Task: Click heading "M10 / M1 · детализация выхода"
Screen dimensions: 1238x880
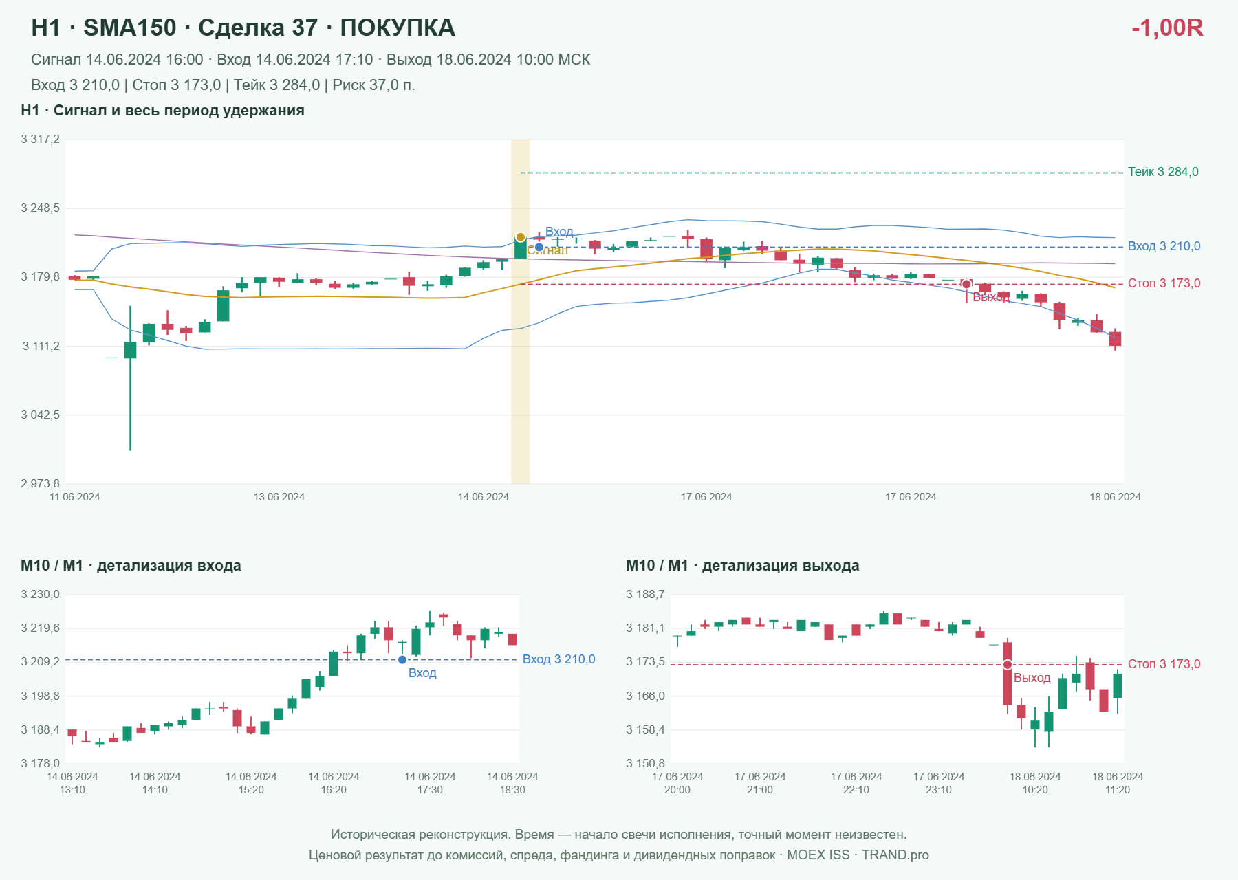Action: tap(743, 566)
